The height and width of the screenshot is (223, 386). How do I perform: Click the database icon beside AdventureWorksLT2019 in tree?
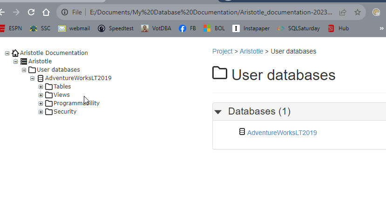point(41,78)
